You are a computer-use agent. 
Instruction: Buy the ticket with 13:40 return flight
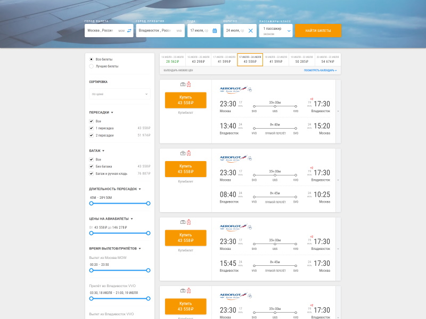[185, 100]
